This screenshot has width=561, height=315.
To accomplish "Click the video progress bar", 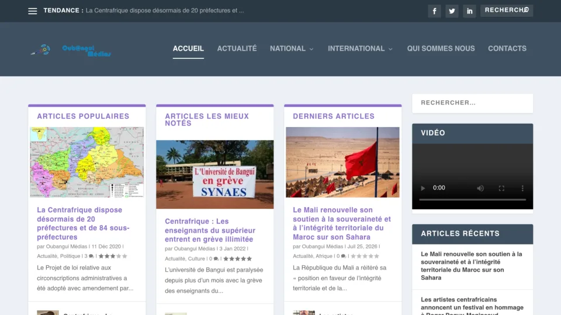I will pos(472,199).
